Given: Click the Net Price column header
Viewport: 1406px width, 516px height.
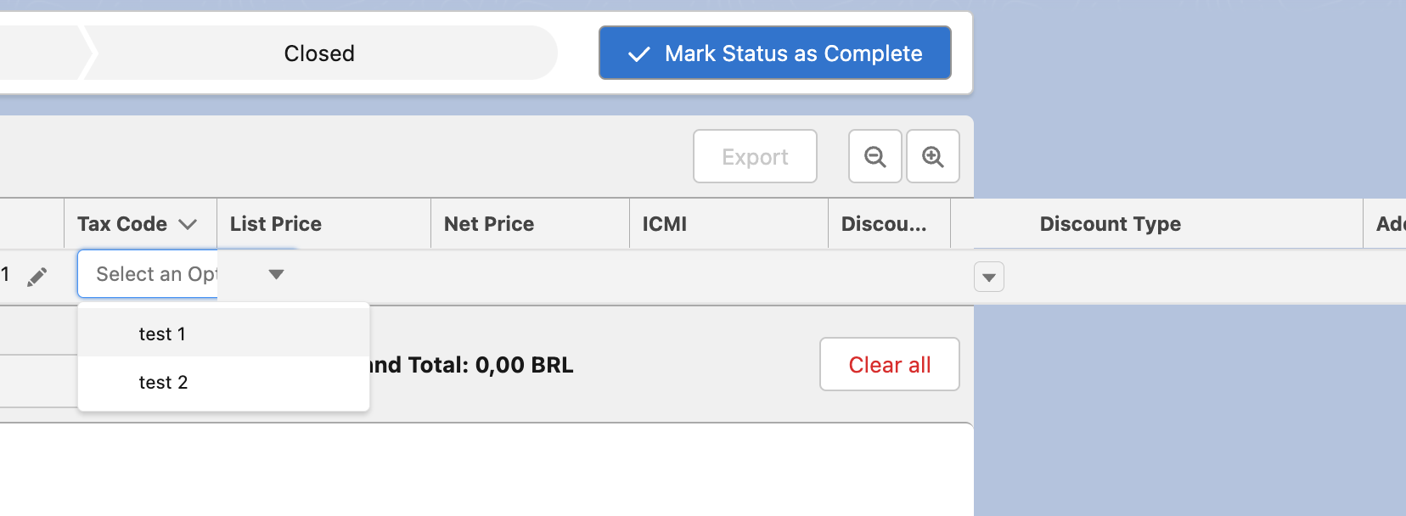Looking at the screenshot, I should (x=489, y=224).
